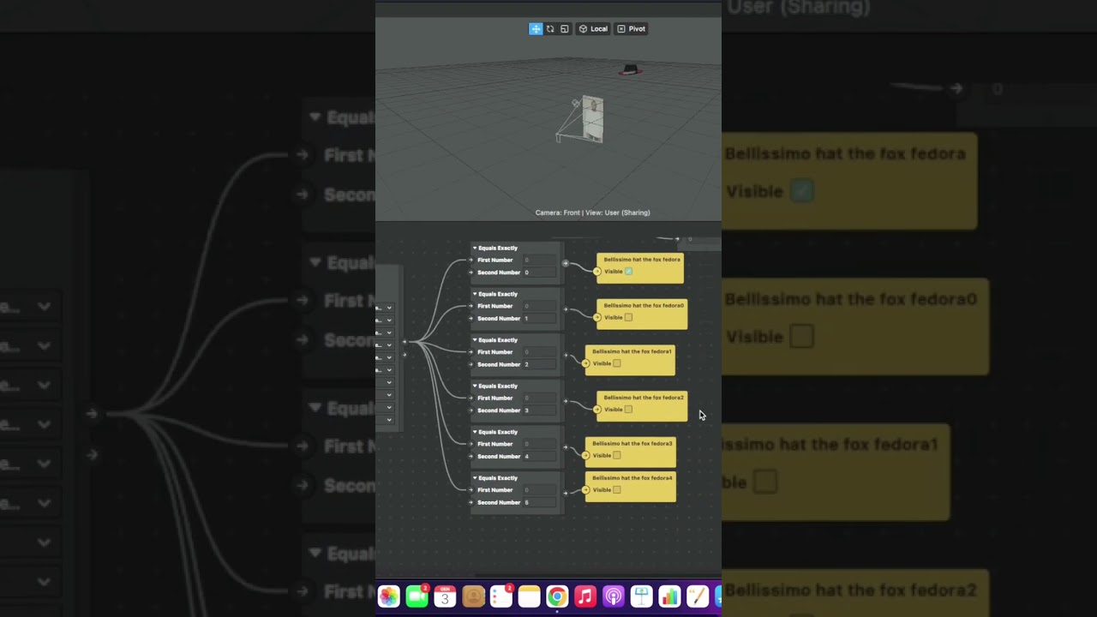Open Calendar from the Dock
This screenshot has width=1097, height=617.
(x=445, y=596)
